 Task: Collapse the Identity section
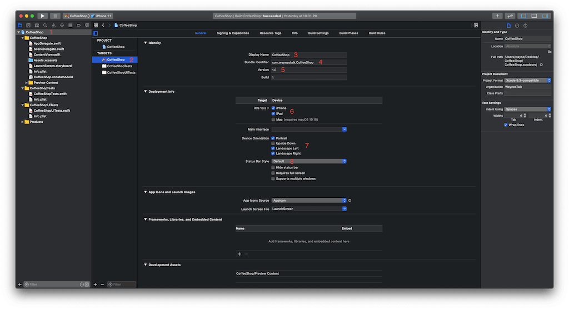click(146, 43)
